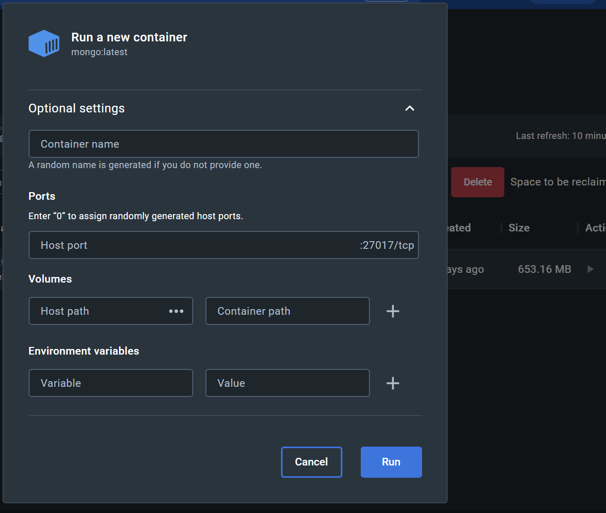Click the Volumes heading
This screenshot has height=513, width=606.
tap(50, 279)
